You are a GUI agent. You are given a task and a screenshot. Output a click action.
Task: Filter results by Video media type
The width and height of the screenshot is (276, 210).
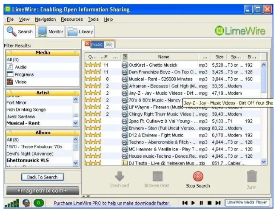pyautogui.click(x=20, y=82)
